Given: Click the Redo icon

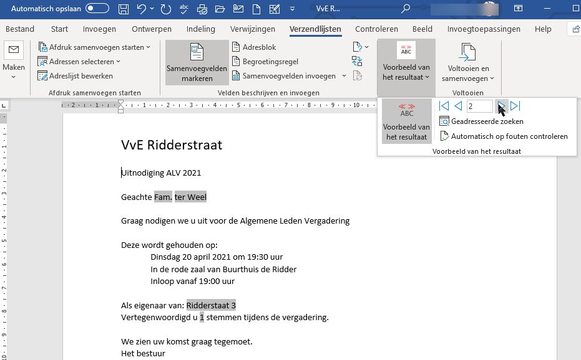Looking at the screenshot, I should tap(165, 9).
